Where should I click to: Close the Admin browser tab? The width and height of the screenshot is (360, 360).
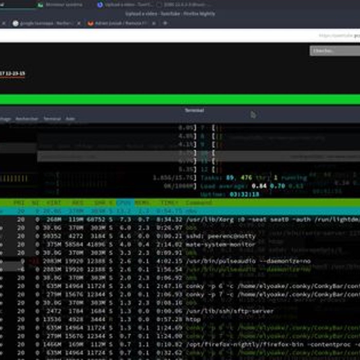click(x=154, y=23)
